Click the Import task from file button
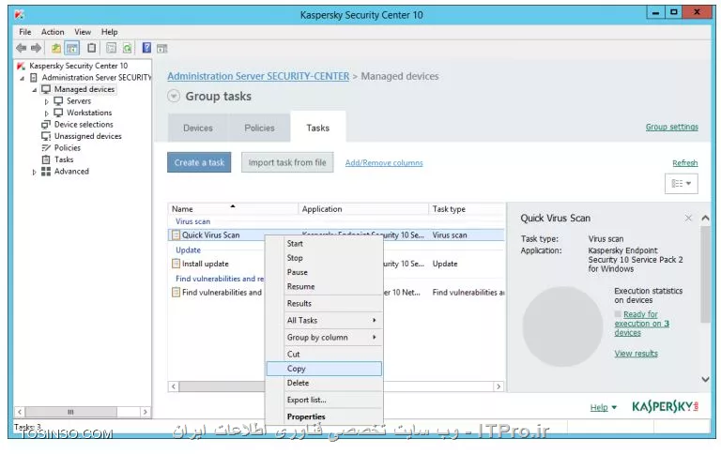This screenshot has width=721, height=454. pos(287,162)
